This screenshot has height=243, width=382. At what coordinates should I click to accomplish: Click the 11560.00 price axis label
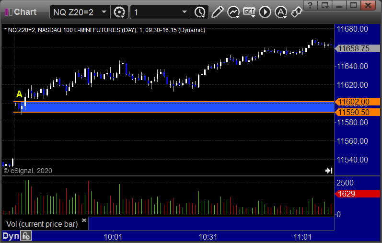click(x=352, y=141)
